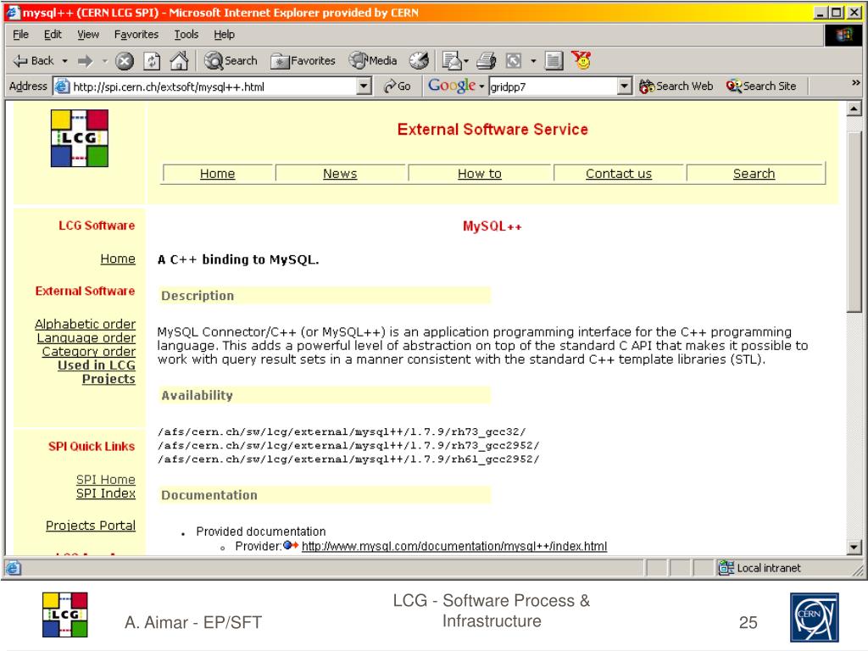Click the Google toolbar logo
The image size is (868, 651).
pyautogui.click(x=452, y=86)
